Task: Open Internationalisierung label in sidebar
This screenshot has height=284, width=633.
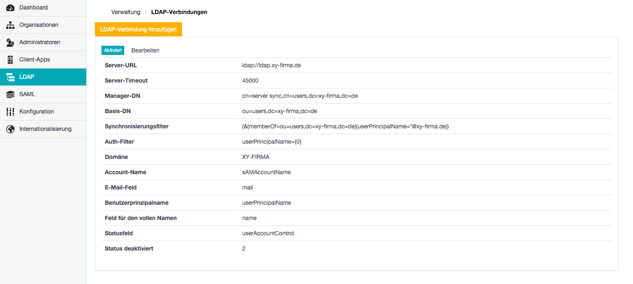Action: click(45, 129)
